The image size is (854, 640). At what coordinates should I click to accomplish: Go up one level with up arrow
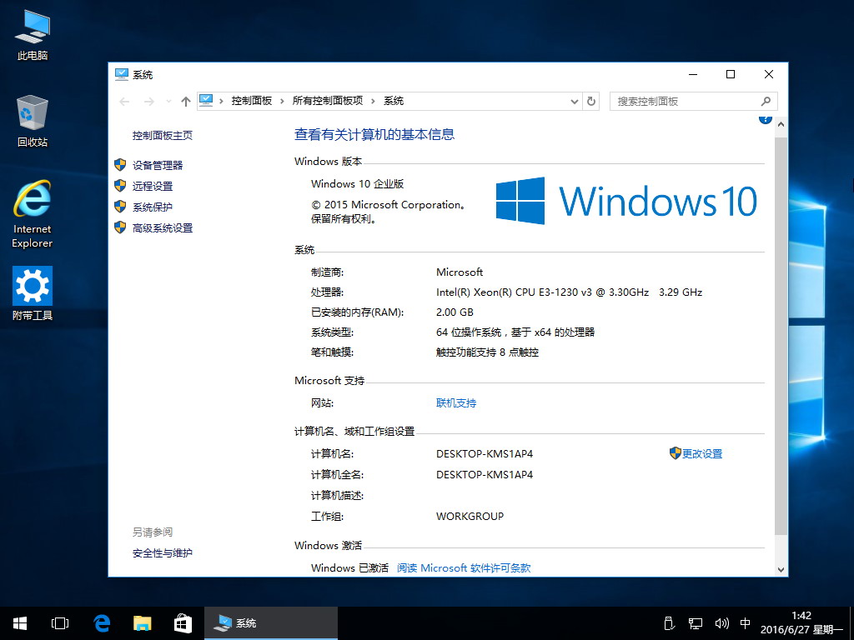186,101
